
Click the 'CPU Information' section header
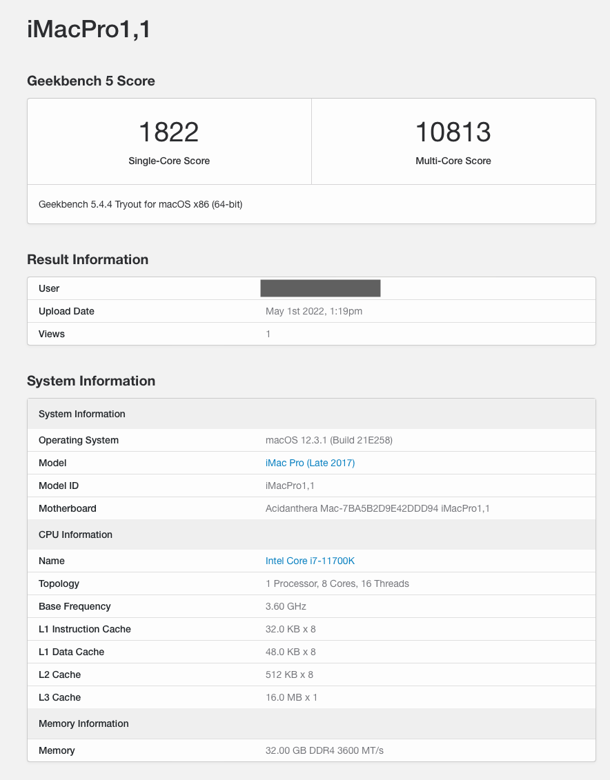311,534
